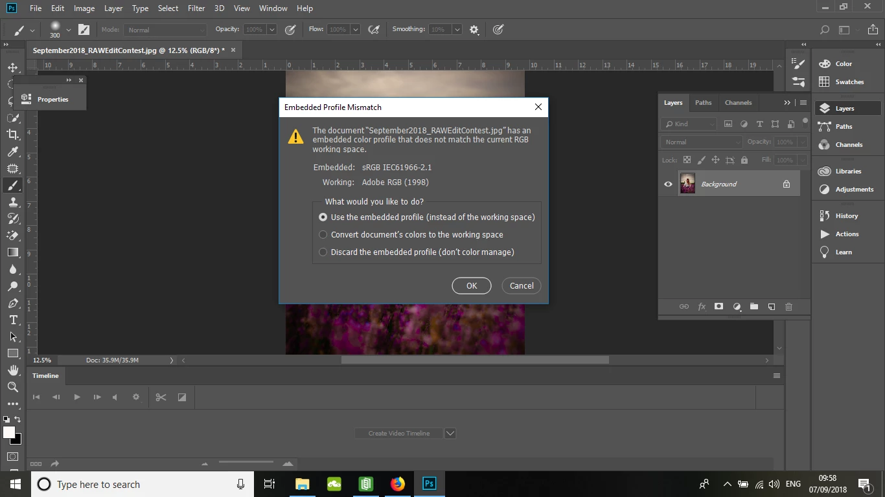Toggle pressure for opacity button

(290, 29)
